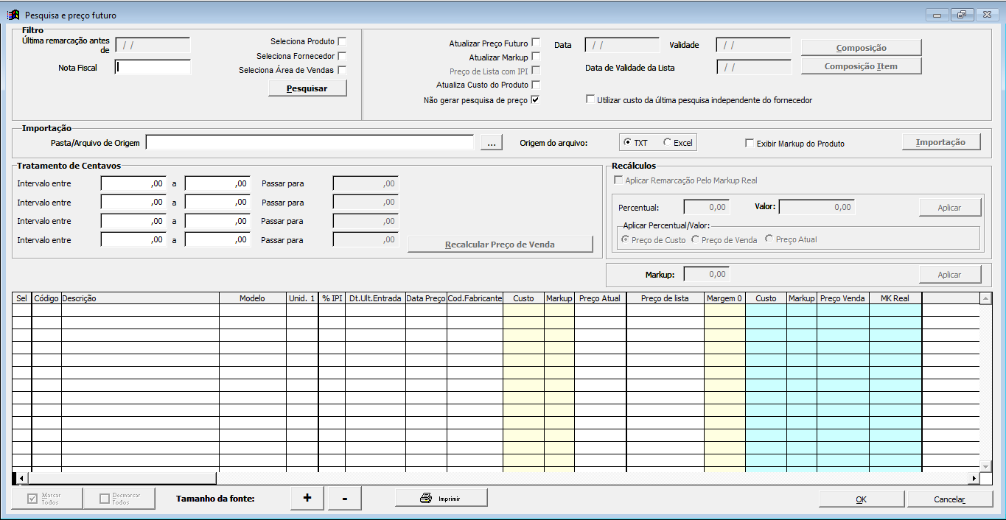
Task: Click the % IPI column header
Action: (332, 298)
